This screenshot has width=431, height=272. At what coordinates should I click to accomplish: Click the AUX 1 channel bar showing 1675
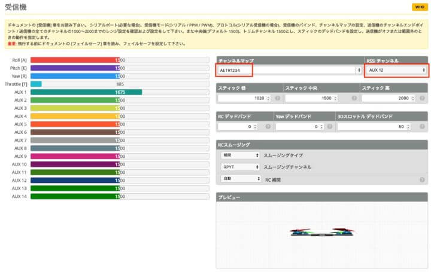pos(86,92)
